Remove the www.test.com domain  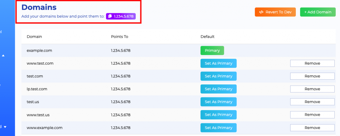pos(312,63)
